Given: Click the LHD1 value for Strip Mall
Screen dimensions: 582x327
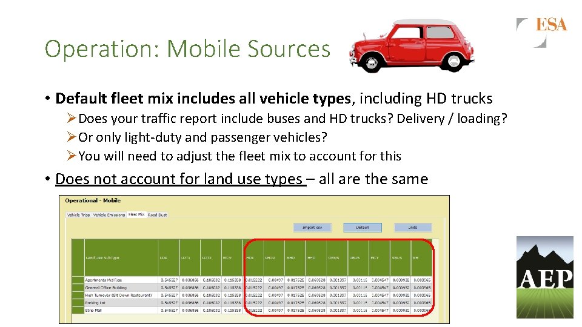Looking at the screenshot, I should 253,310.
